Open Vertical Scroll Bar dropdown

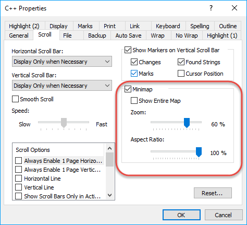[62, 86]
